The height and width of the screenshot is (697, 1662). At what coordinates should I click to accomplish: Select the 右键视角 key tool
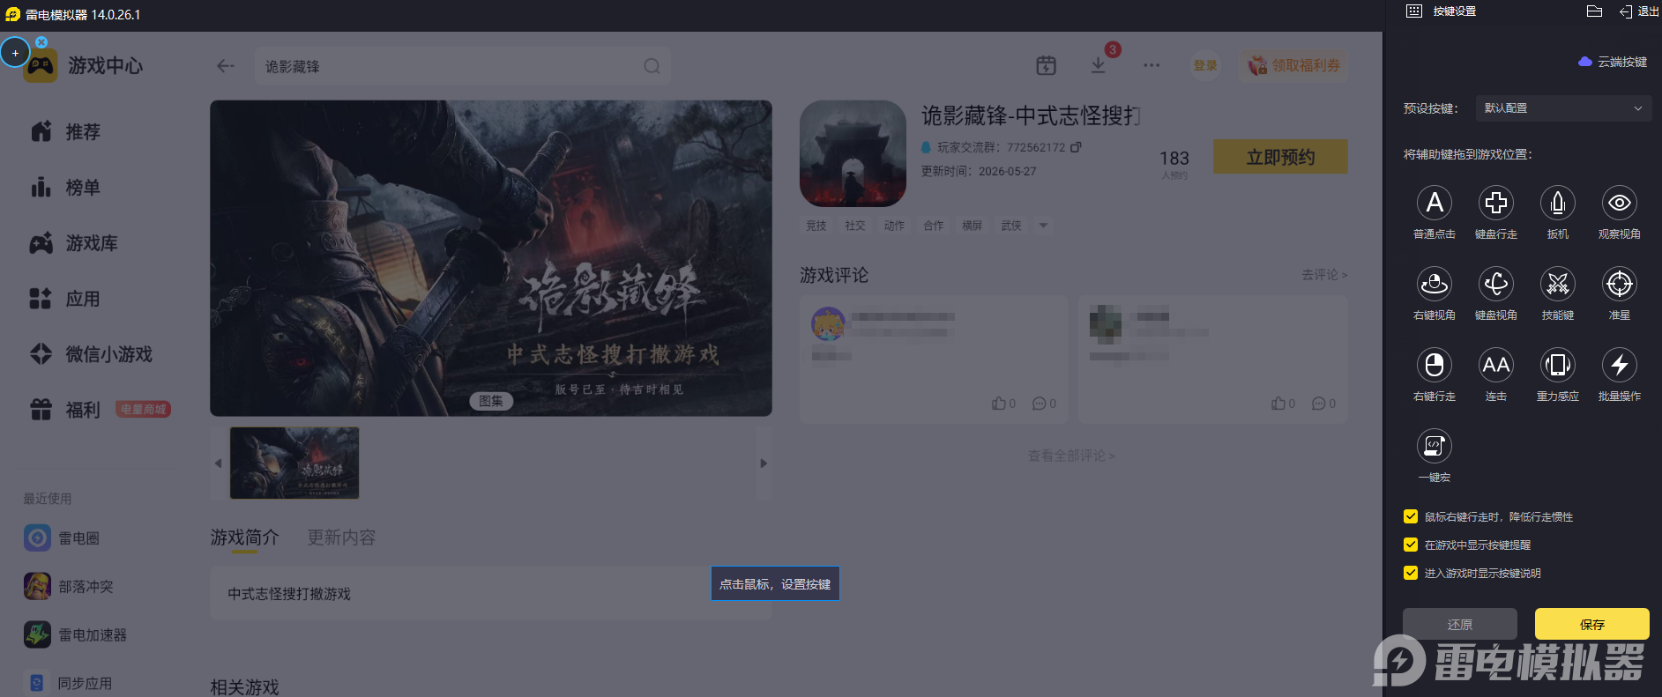(x=1435, y=284)
